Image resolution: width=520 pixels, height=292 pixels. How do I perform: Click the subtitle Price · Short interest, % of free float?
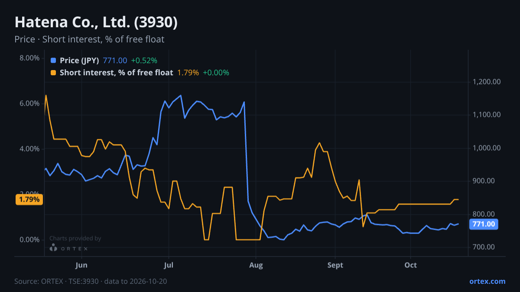[89, 39]
